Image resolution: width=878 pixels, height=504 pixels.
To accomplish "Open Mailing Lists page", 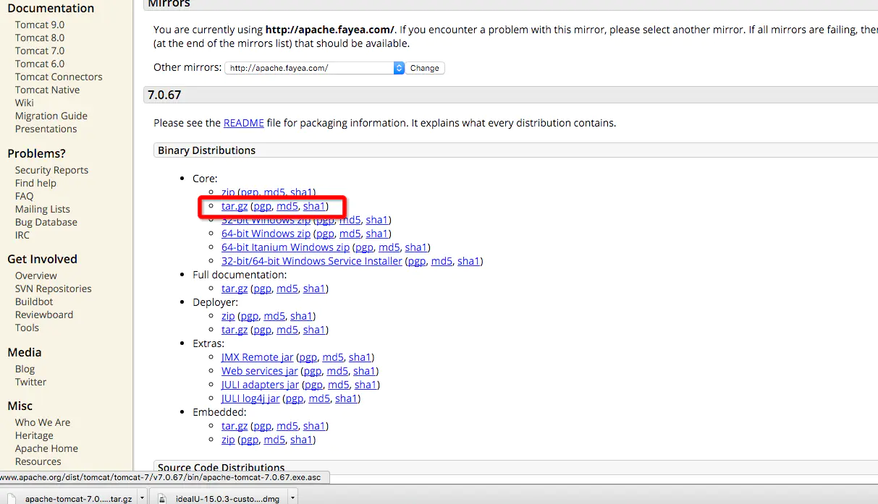I will (43, 209).
